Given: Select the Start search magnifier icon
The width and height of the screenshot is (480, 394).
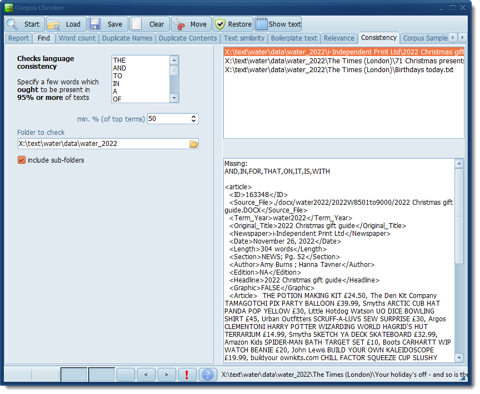Looking at the screenshot, I should click(x=12, y=24).
